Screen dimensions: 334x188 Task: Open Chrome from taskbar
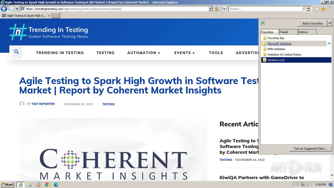click(47, 185)
